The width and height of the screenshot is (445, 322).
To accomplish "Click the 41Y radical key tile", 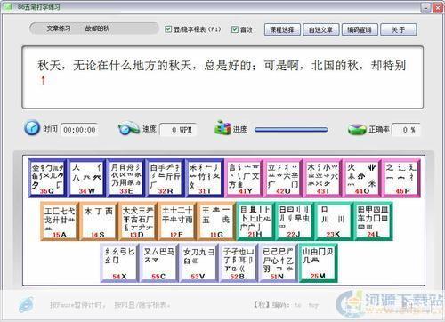I will point(244,178).
